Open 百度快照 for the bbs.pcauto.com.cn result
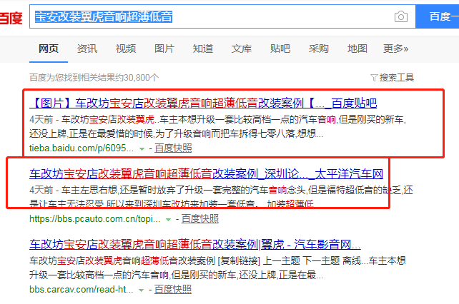 click(200, 218)
